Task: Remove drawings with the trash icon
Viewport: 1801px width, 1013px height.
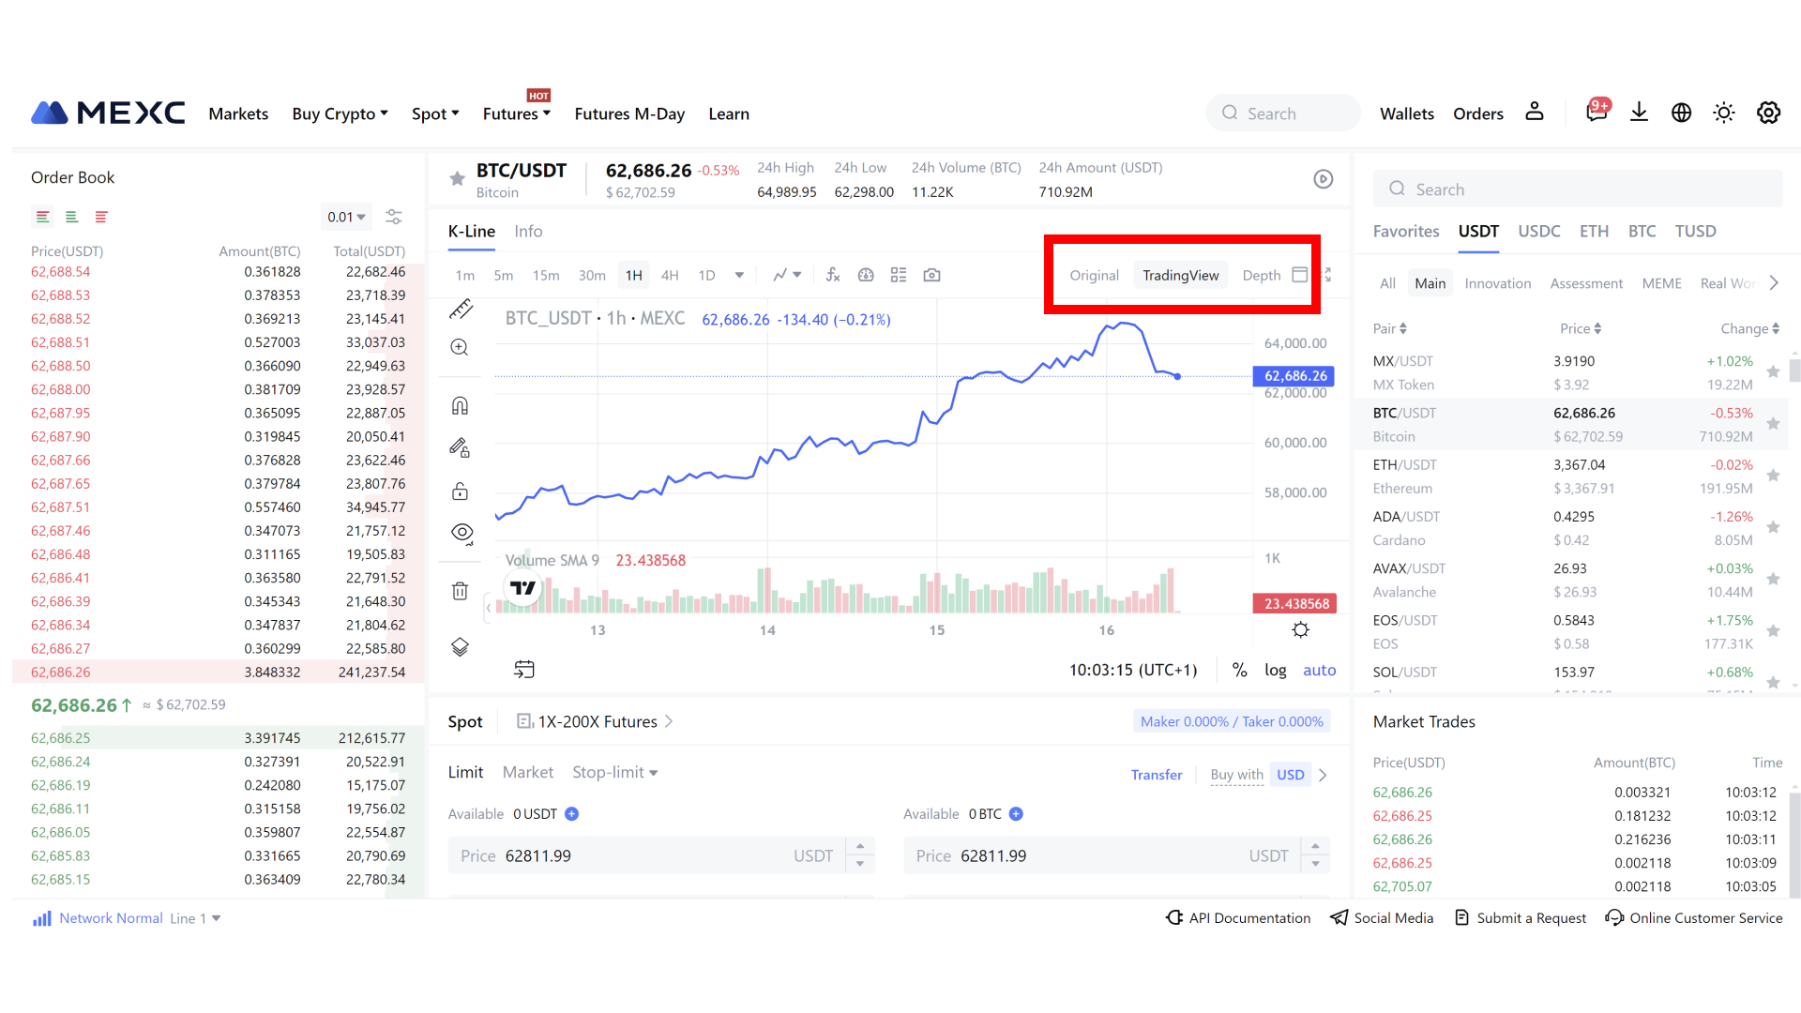Action: click(x=460, y=591)
